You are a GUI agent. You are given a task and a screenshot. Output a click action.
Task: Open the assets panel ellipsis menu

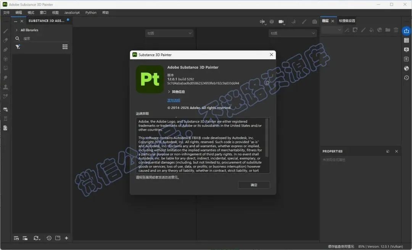16,21
